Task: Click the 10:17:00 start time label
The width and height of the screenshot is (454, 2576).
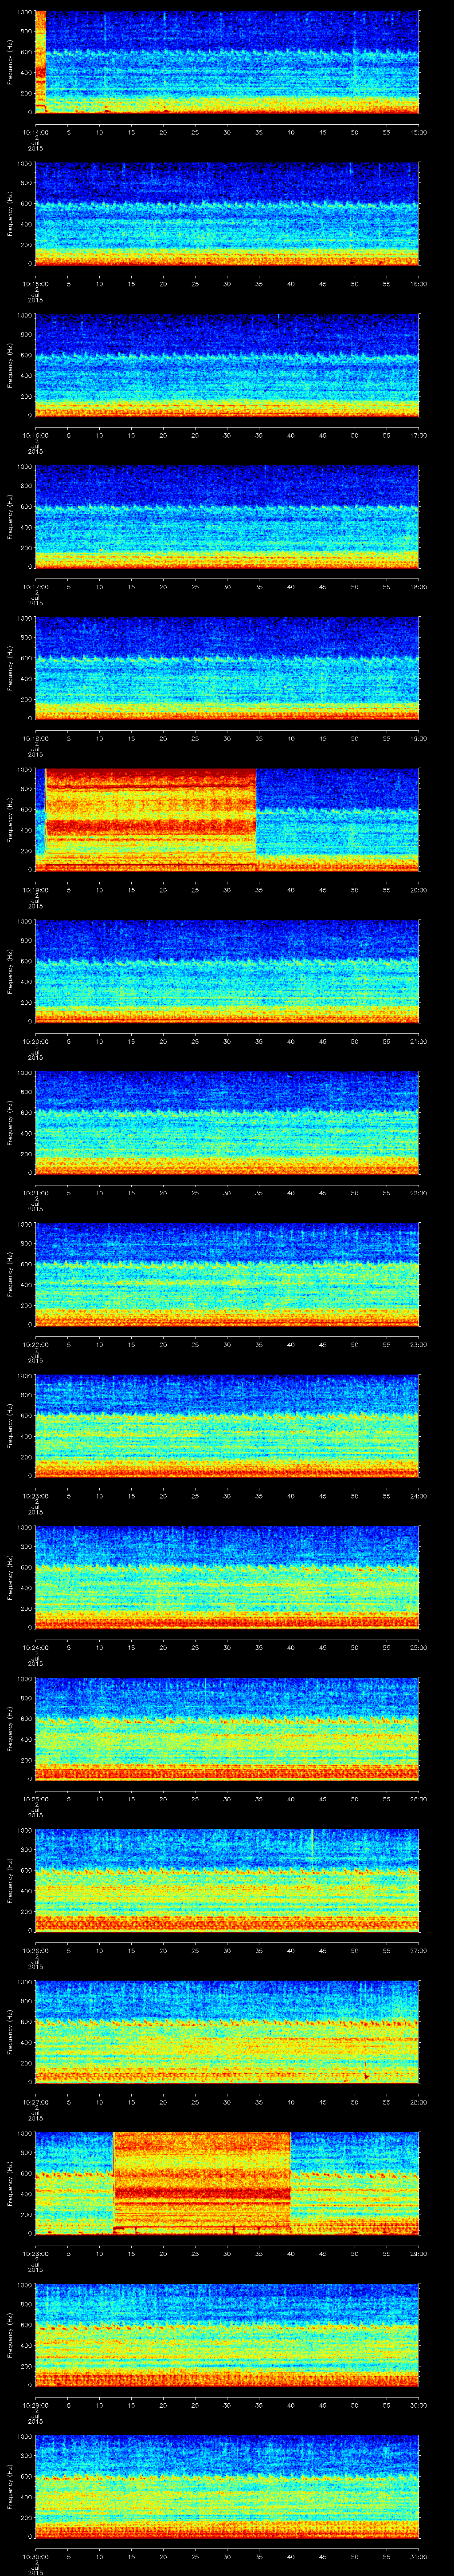Action: click(35, 586)
